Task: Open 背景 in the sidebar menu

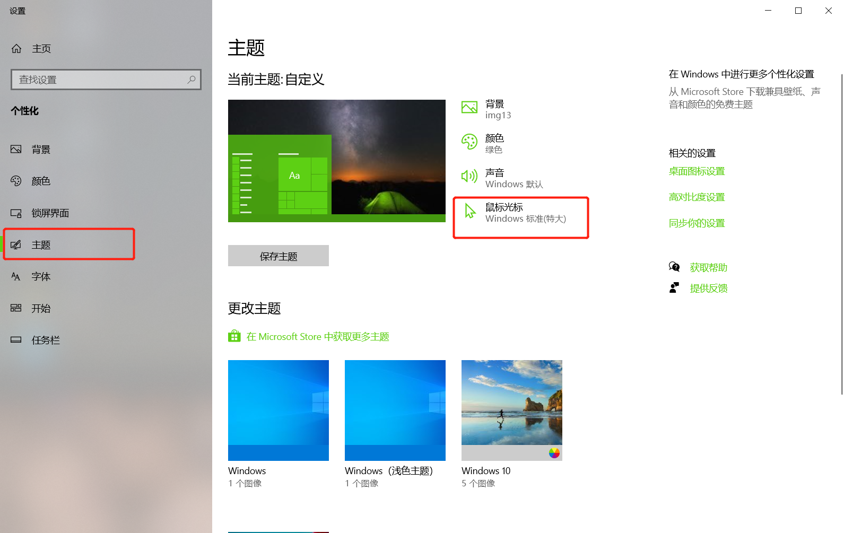Action: click(106, 149)
